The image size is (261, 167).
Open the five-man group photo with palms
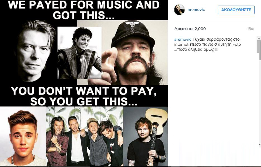tap(85, 137)
